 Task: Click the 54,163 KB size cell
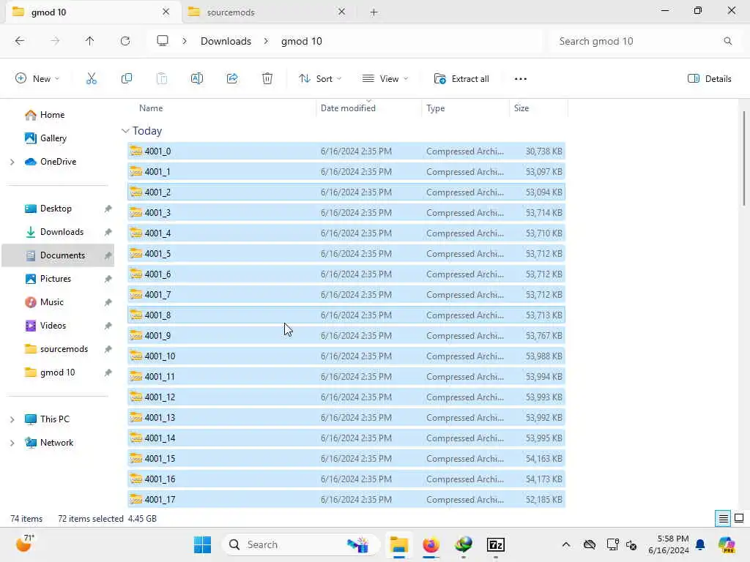coord(544,459)
